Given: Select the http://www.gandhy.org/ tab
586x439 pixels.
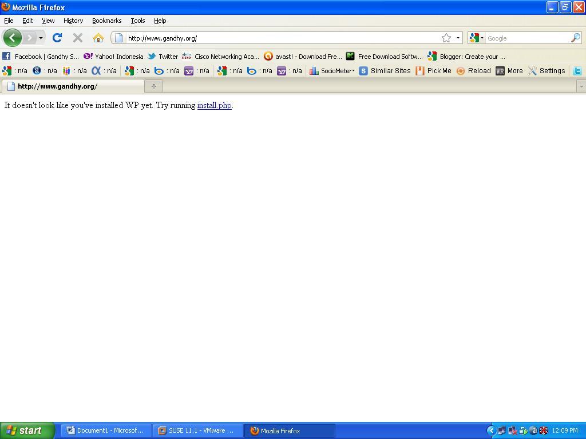Looking at the screenshot, I should point(73,86).
